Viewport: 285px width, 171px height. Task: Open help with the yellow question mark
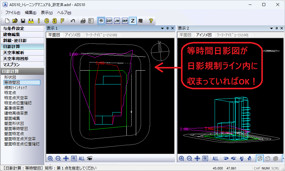151,21
